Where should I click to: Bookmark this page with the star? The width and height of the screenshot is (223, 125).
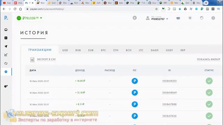(156, 9)
